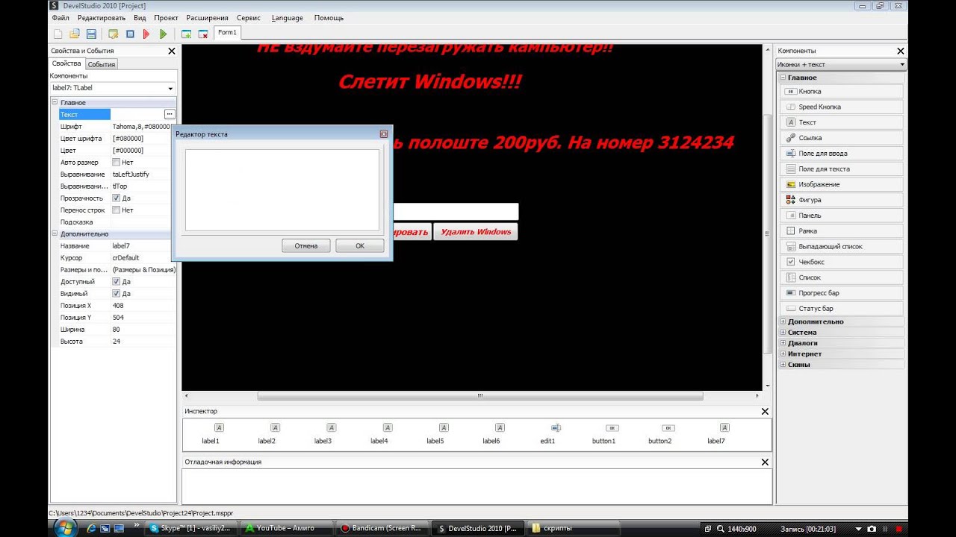956x537 pixels.
Task: Run project with green play arrow
Action: coord(163,34)
